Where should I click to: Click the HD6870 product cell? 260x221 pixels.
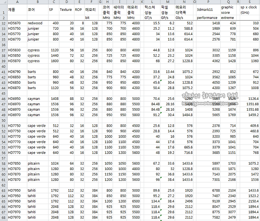17,88
